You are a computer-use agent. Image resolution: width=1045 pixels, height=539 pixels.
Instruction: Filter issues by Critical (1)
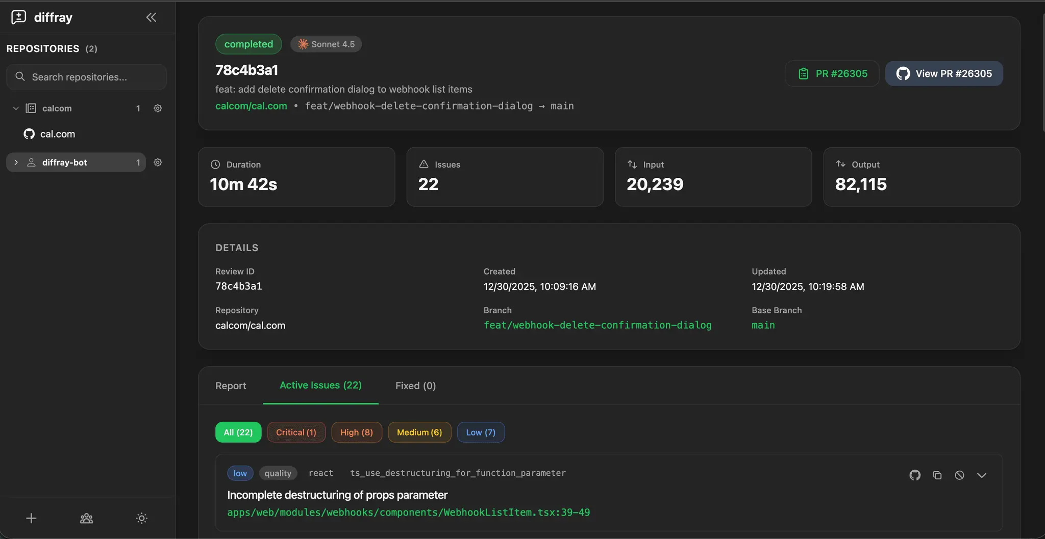click(x=296, y=432)
